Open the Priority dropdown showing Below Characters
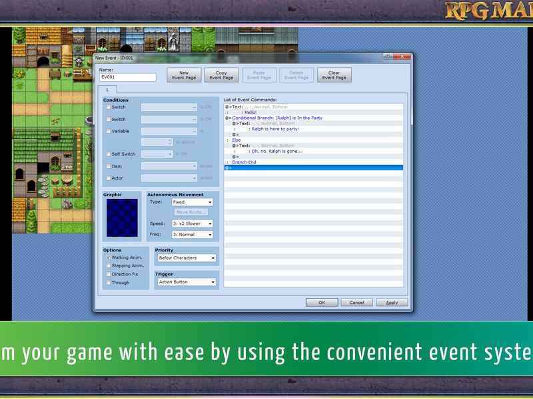The image size is (533, 399). (x=187, y=258)
